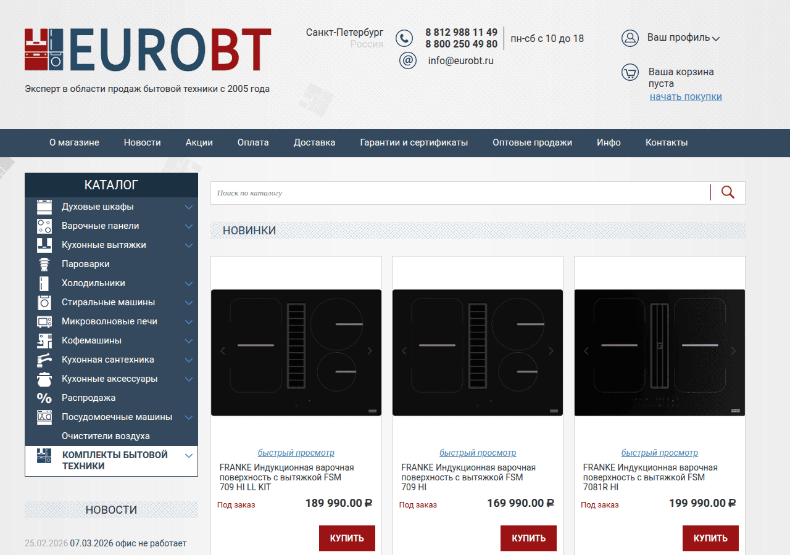Click the EUROBT logo
Screen dimensions: 790x555
point(148,49)
